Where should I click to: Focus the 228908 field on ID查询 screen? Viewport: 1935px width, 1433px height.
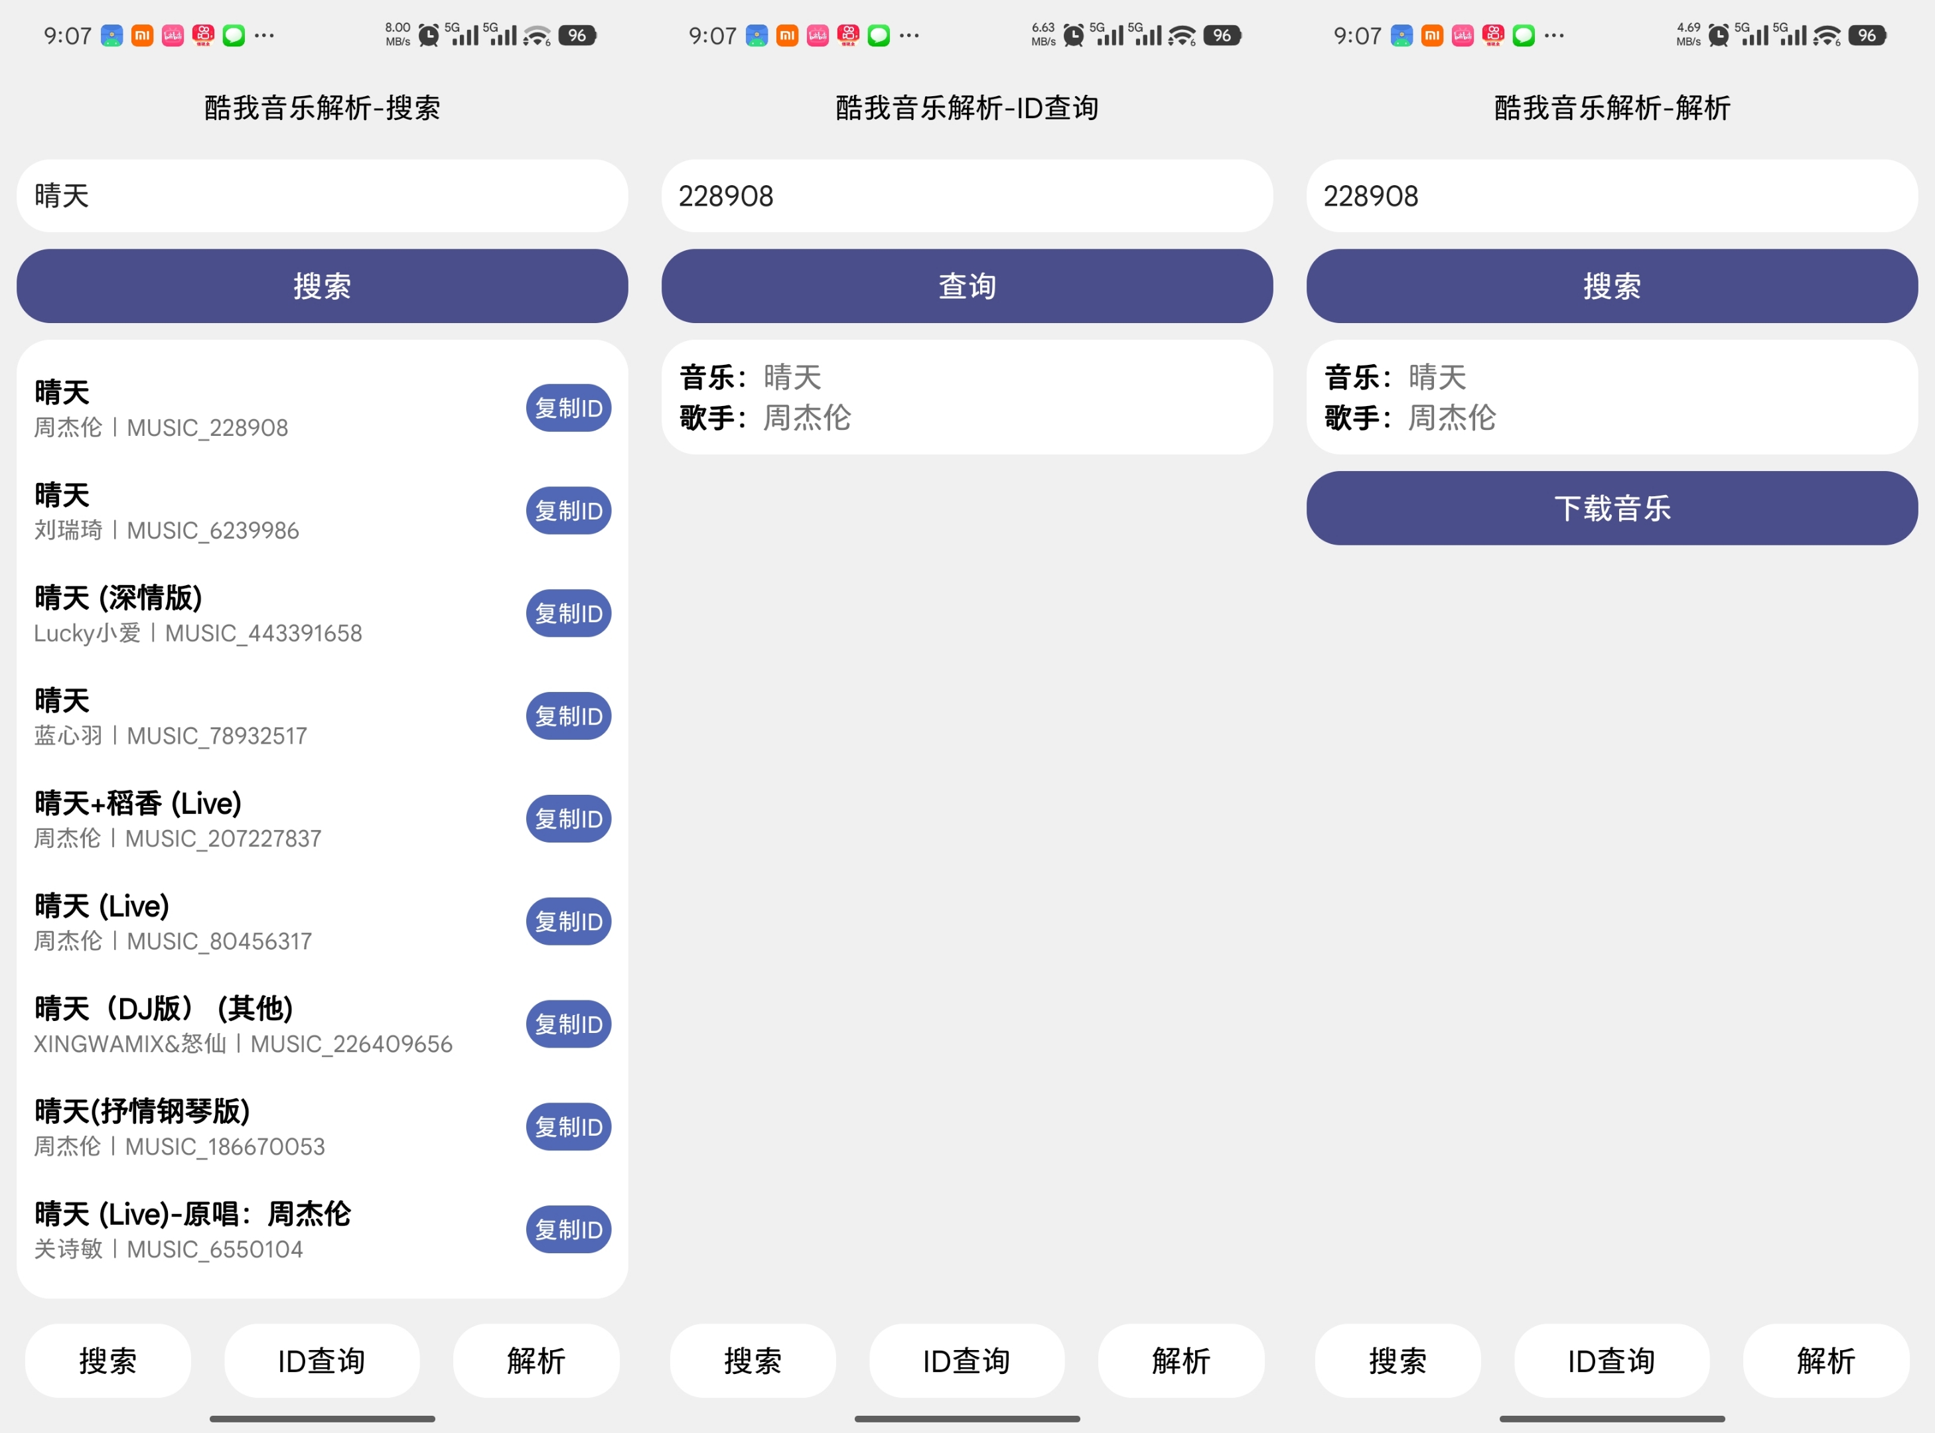click(967, 196)
